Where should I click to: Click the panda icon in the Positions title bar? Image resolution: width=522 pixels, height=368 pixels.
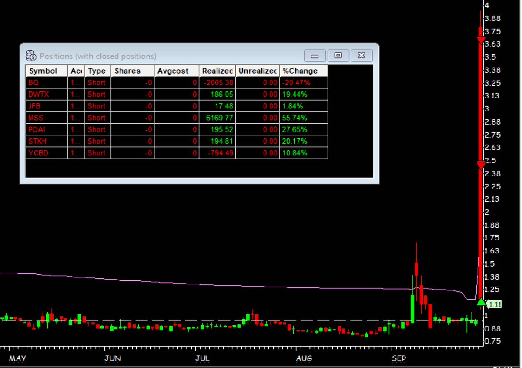30,55
